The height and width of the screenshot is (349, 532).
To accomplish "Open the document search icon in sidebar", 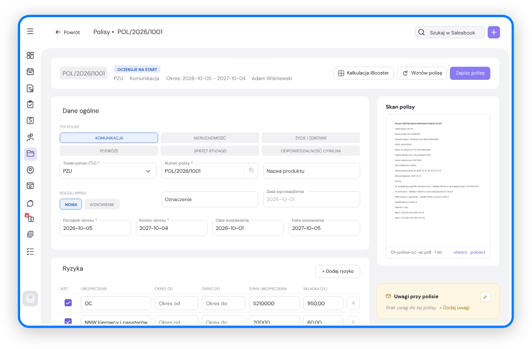I will click(x=30, y=89).
